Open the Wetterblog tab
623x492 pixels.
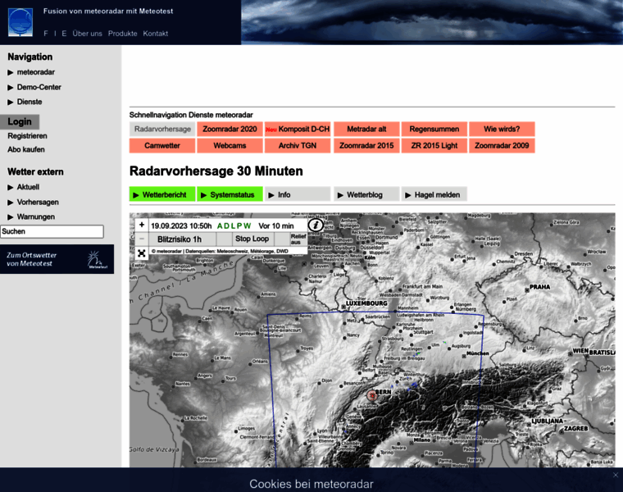[366, 194]
